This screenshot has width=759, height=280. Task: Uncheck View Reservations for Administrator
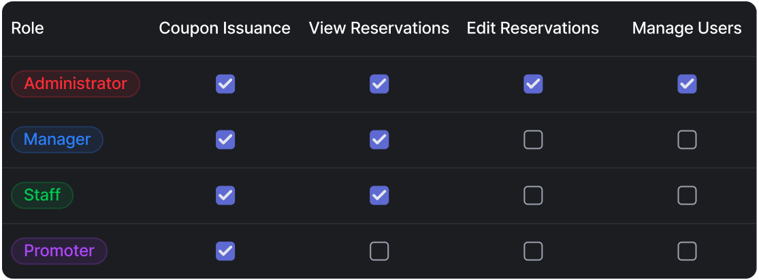coord(379,84)
